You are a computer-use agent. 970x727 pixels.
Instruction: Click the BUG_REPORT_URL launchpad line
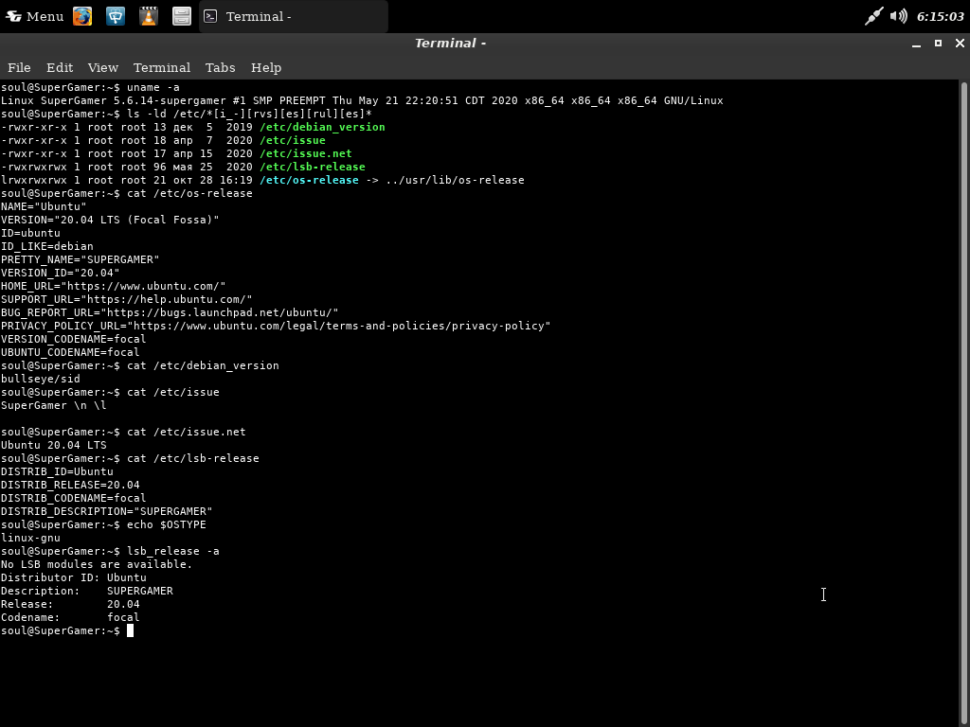170,312
